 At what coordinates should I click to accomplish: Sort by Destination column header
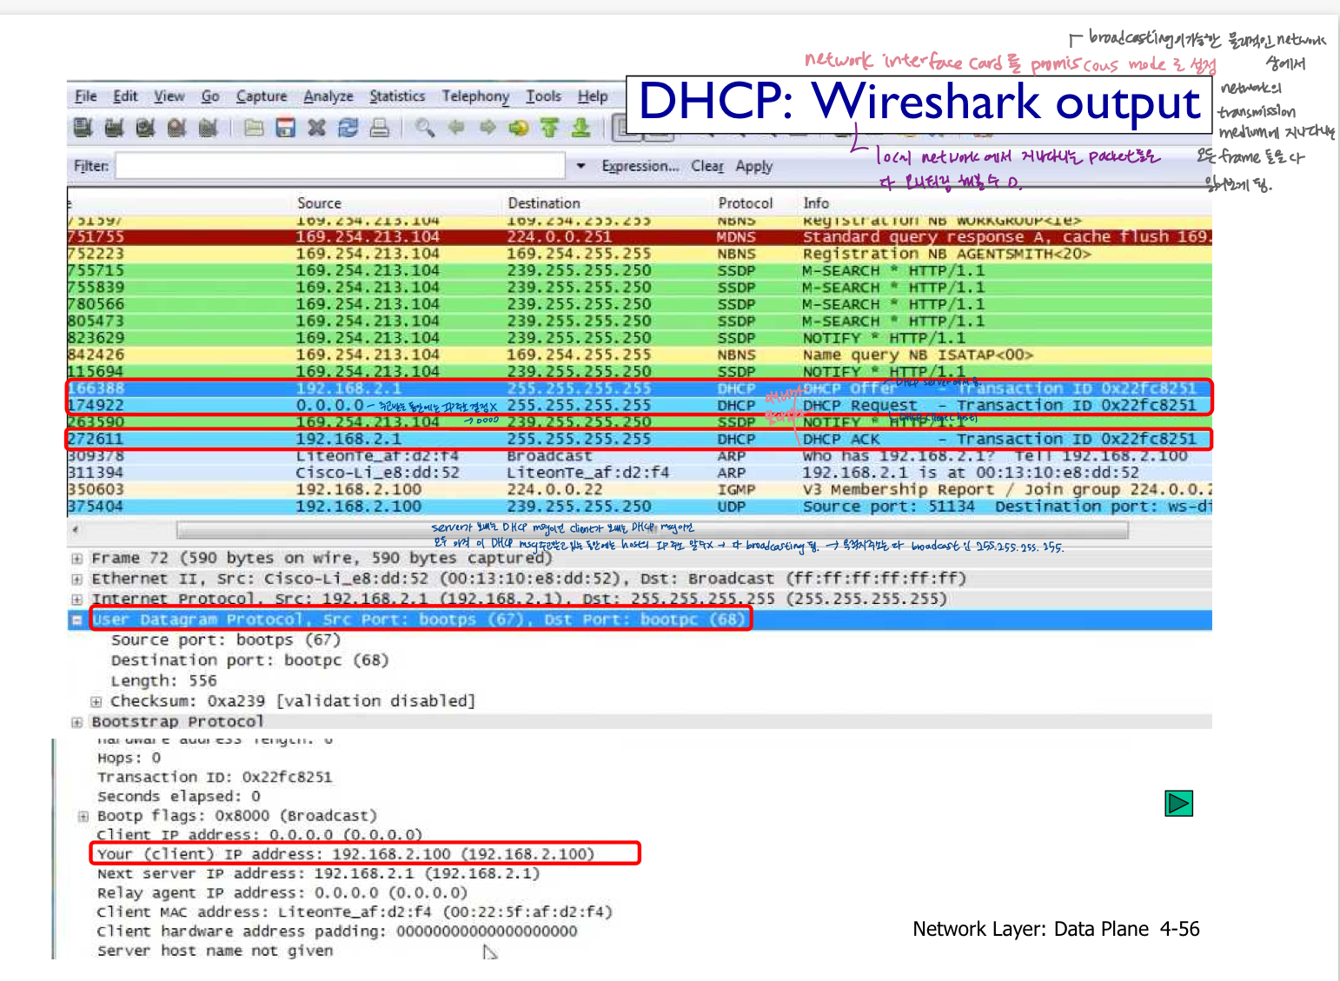coord(544,202)
